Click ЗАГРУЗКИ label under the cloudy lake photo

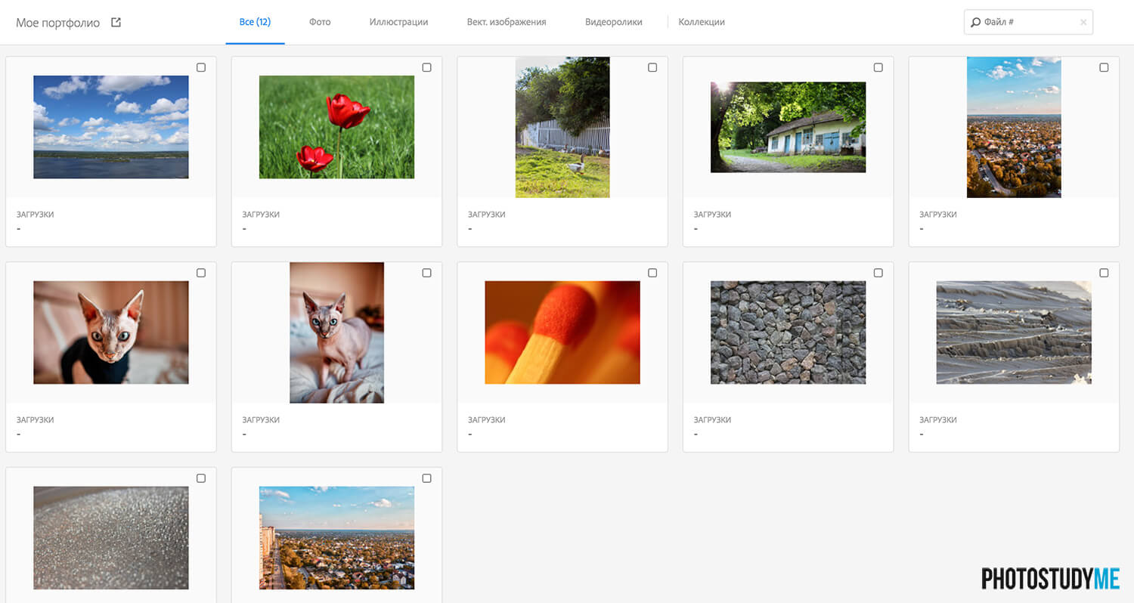35,215
